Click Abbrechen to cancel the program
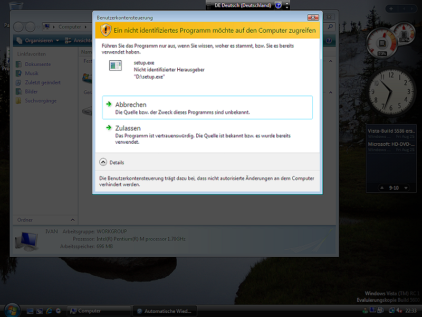Viewport: 422px width, 317px height. (131, 105)
